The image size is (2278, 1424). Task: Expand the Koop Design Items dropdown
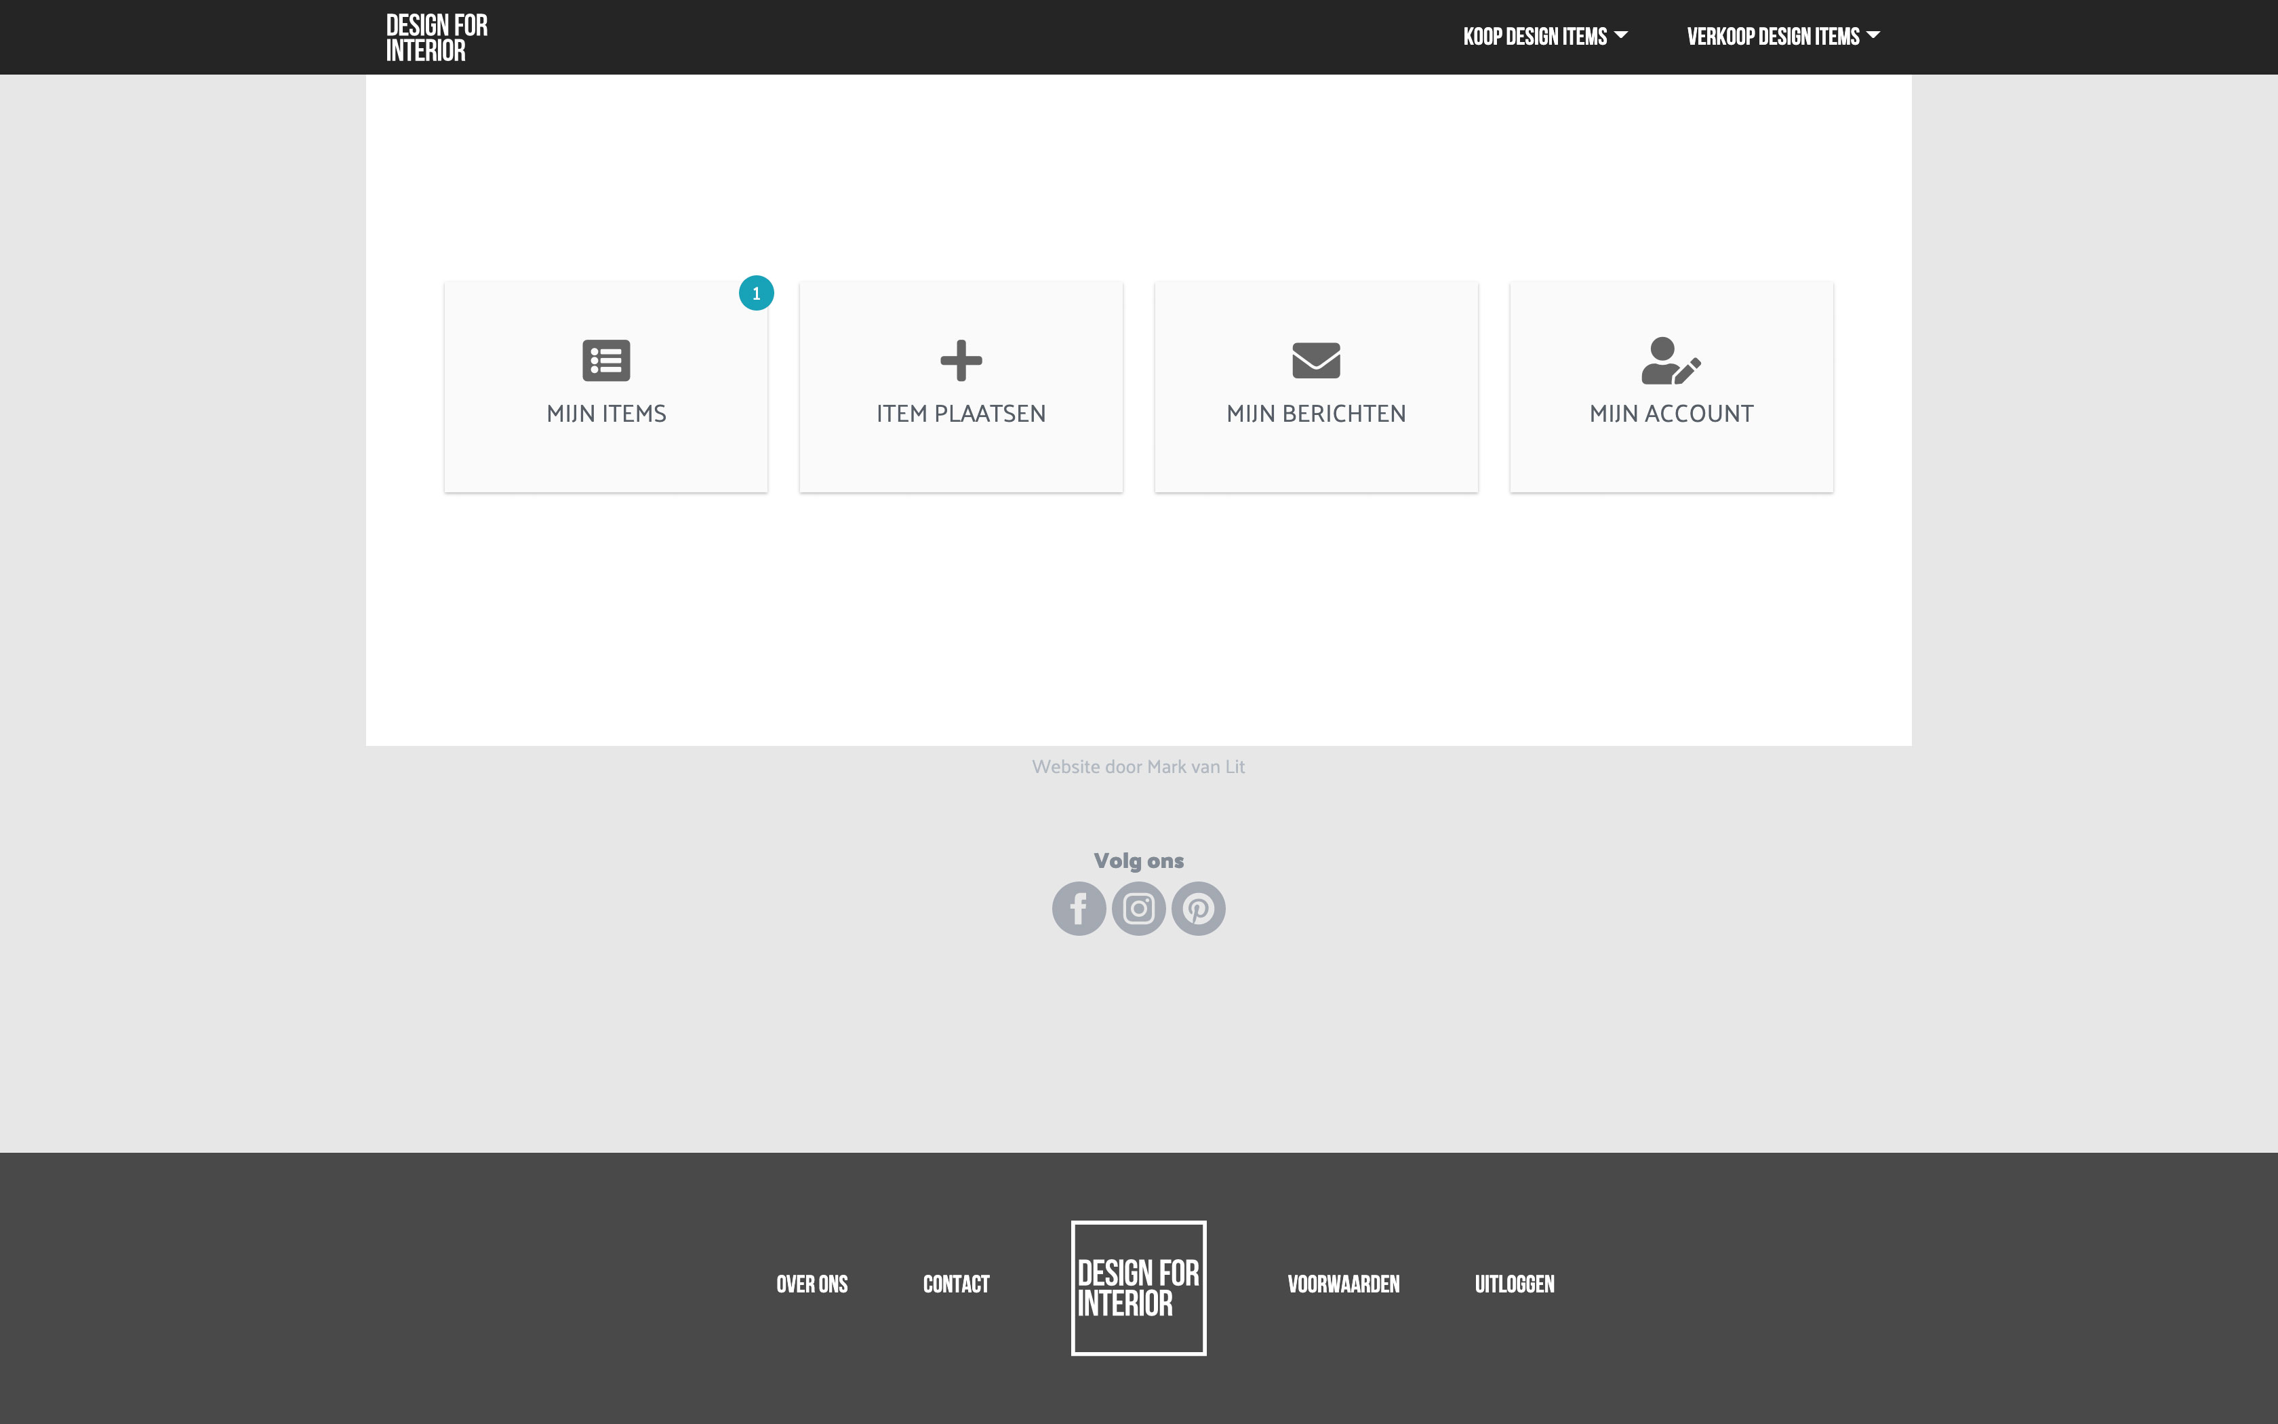(x=1534, y=37)
